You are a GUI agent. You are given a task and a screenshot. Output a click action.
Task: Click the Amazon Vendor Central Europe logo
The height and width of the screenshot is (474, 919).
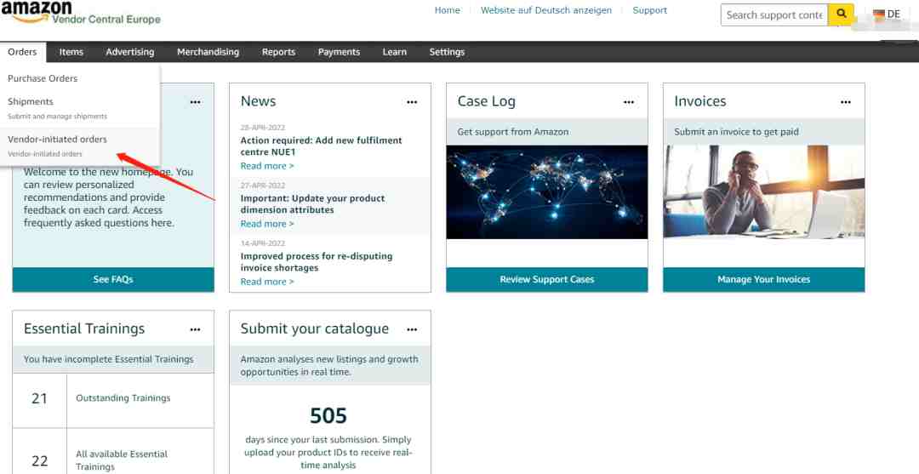tap(81, 13)
